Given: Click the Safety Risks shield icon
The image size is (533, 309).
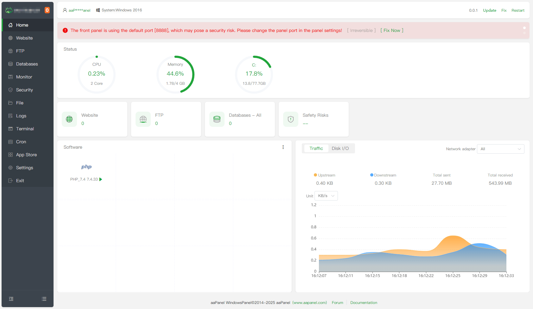Looking at the screenshot, I should 291,119.
